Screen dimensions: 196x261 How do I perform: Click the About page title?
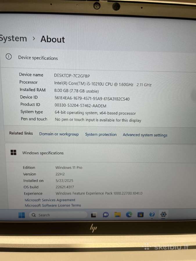point(53,39)
